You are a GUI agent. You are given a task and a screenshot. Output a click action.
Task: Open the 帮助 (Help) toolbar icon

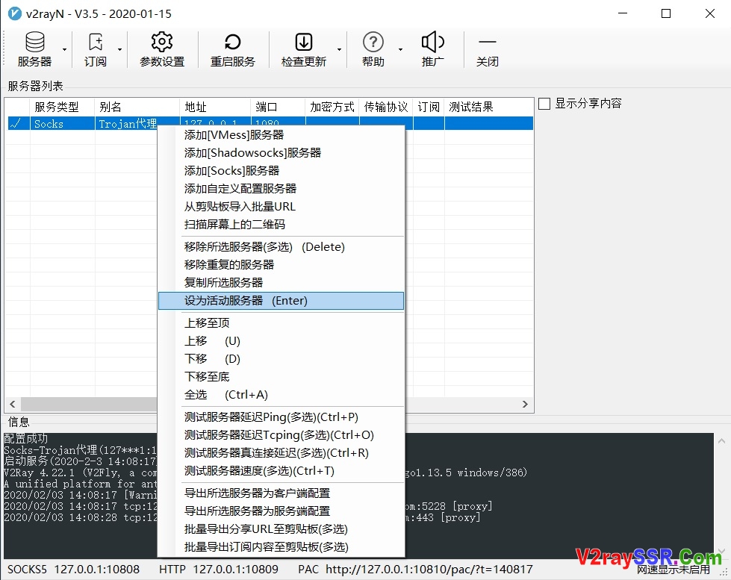[x=373, y=47]
